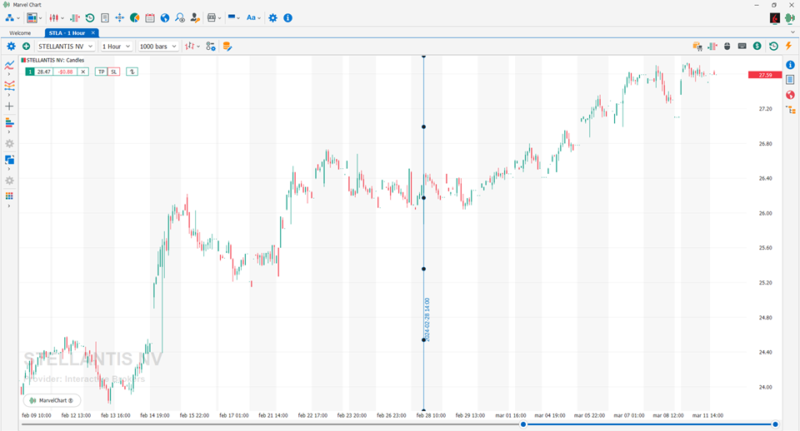Select the multi-line drawing tool in left sidebar
The image size is (800, 431).
[9, 85]
